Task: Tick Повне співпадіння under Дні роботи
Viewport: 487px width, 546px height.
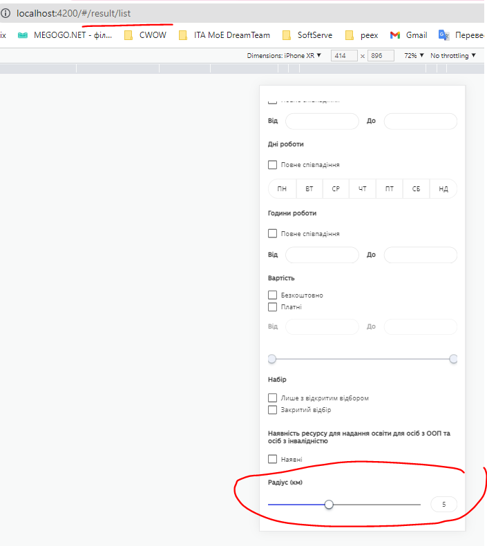Action: click(272, 165)
